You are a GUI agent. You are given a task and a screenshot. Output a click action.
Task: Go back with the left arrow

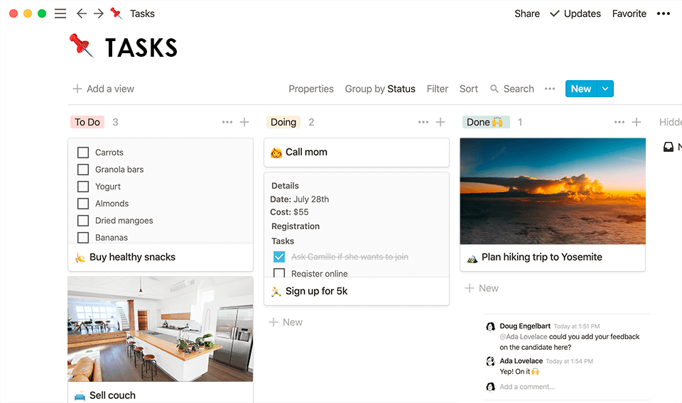click(x=81, y=13)
